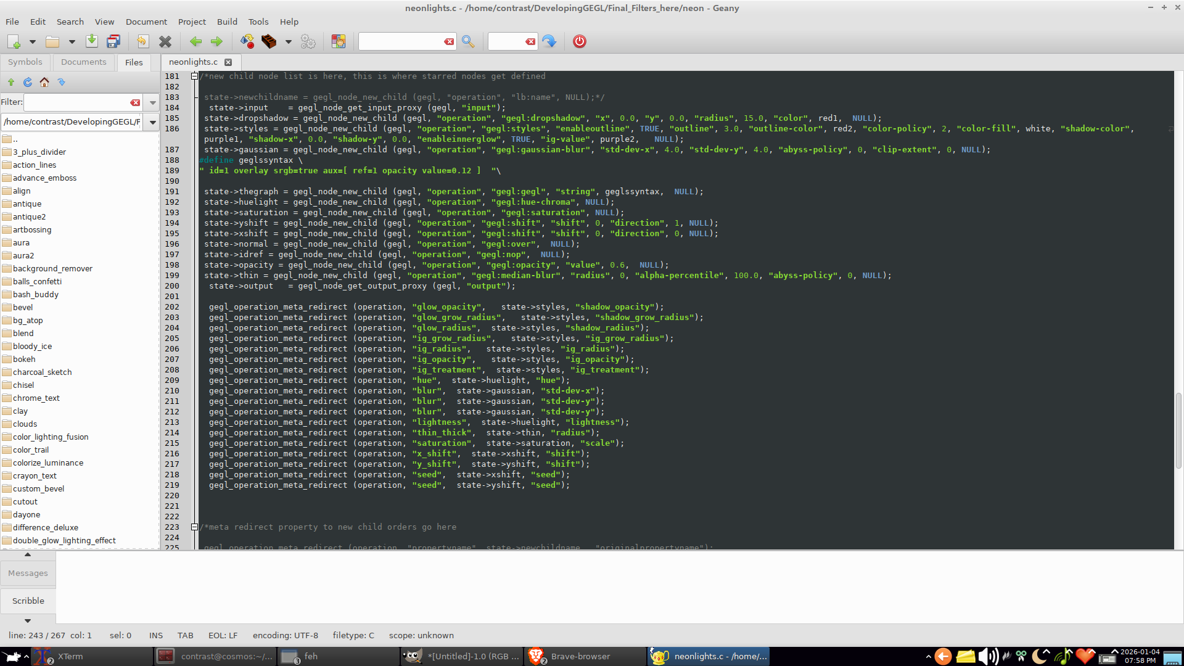The width and height of the screenshot is (1184, 666).
Task: Open the background_remover folder
Action: (x=52, y=268)
